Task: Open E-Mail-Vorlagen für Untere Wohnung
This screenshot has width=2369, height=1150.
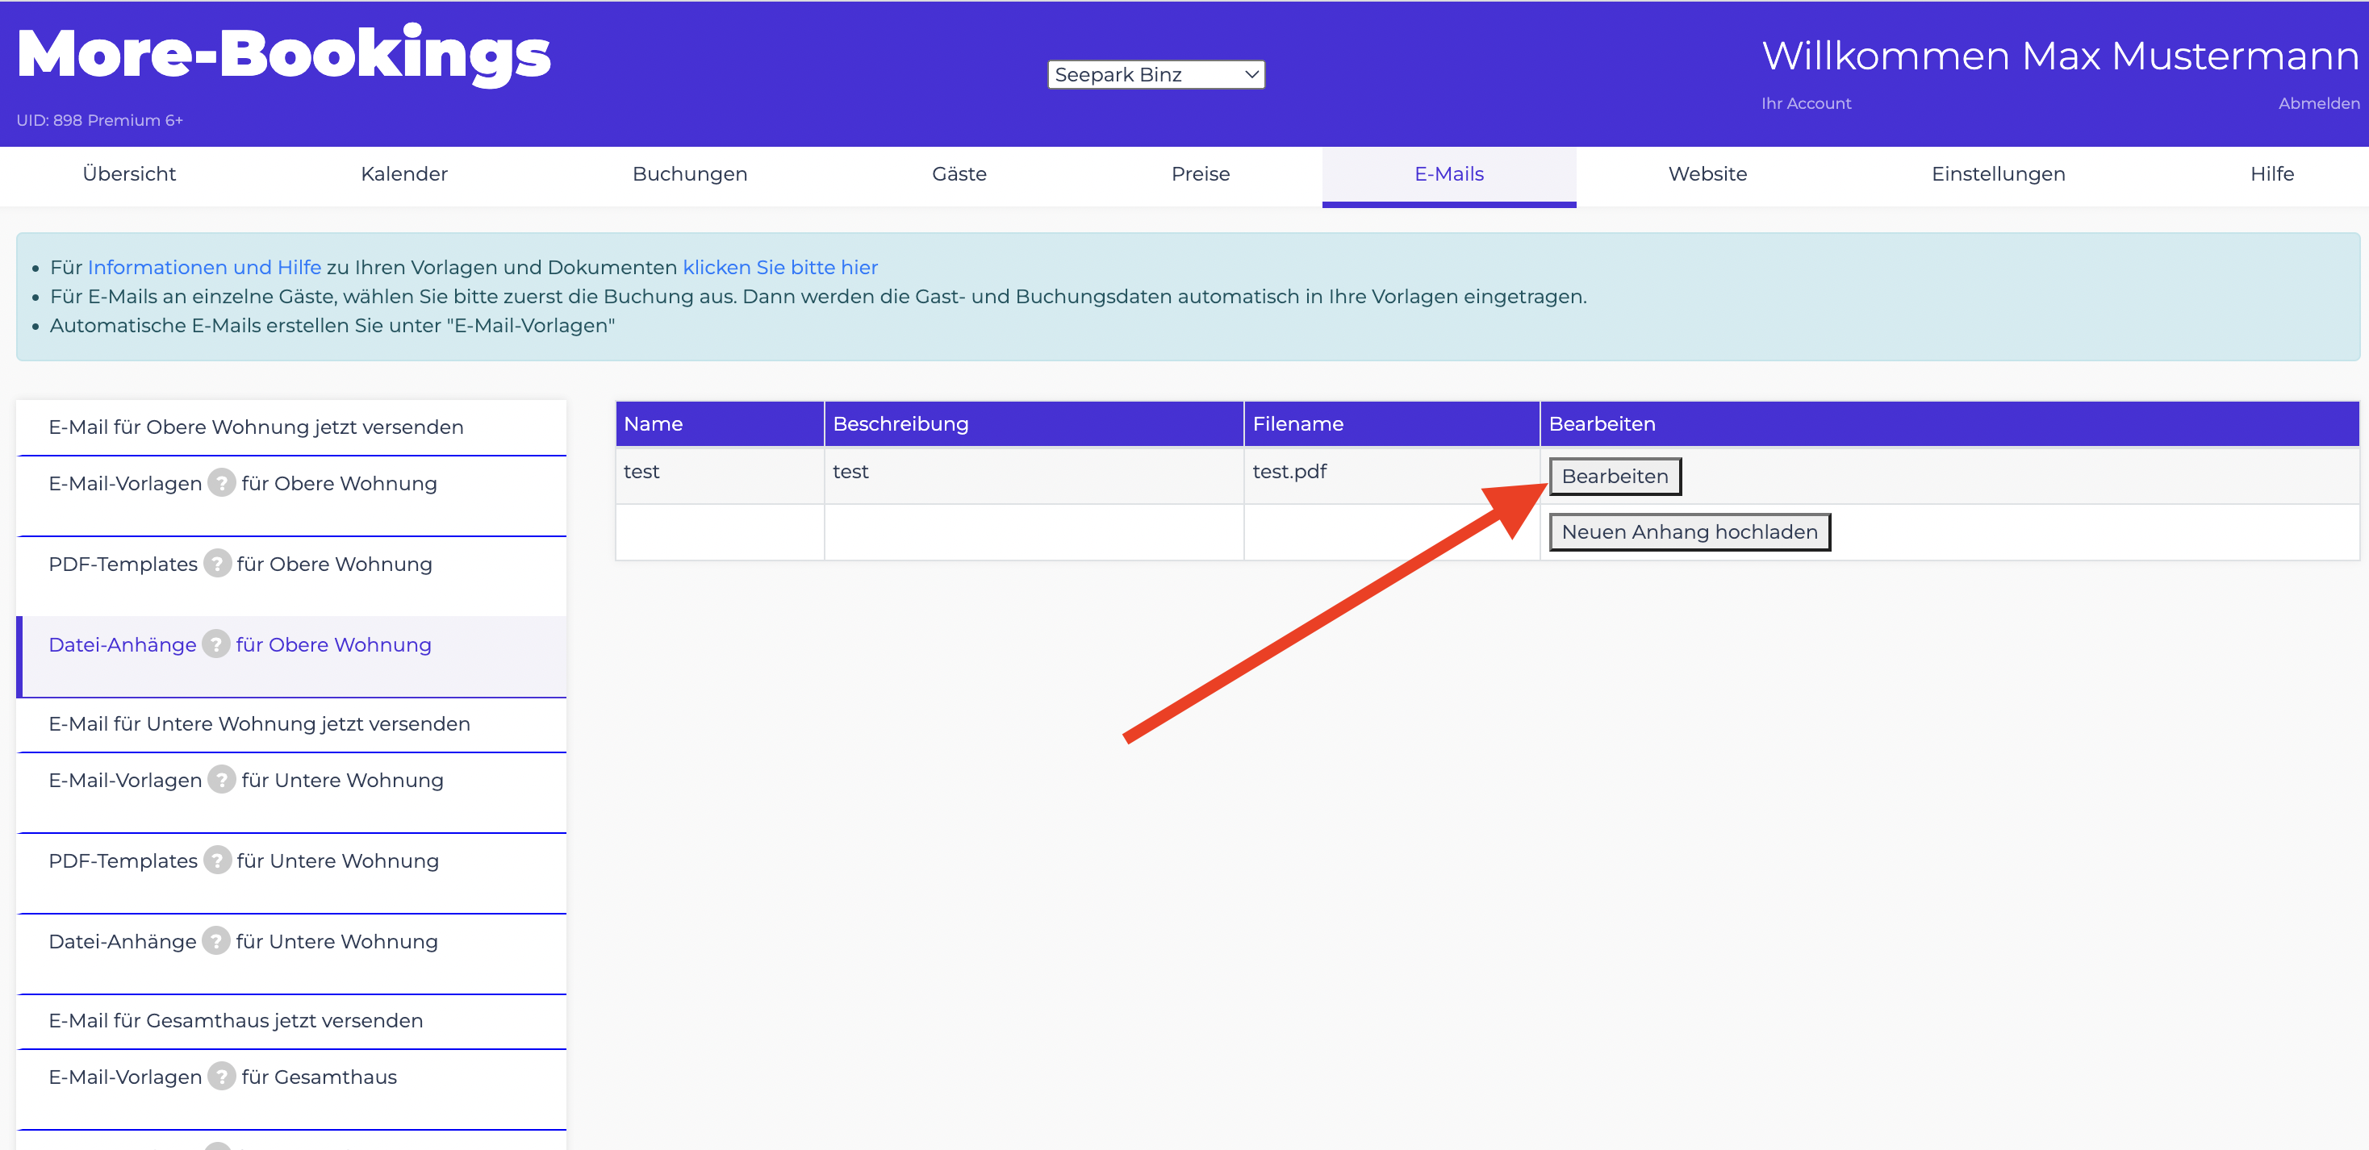Action: coord(291,793)
